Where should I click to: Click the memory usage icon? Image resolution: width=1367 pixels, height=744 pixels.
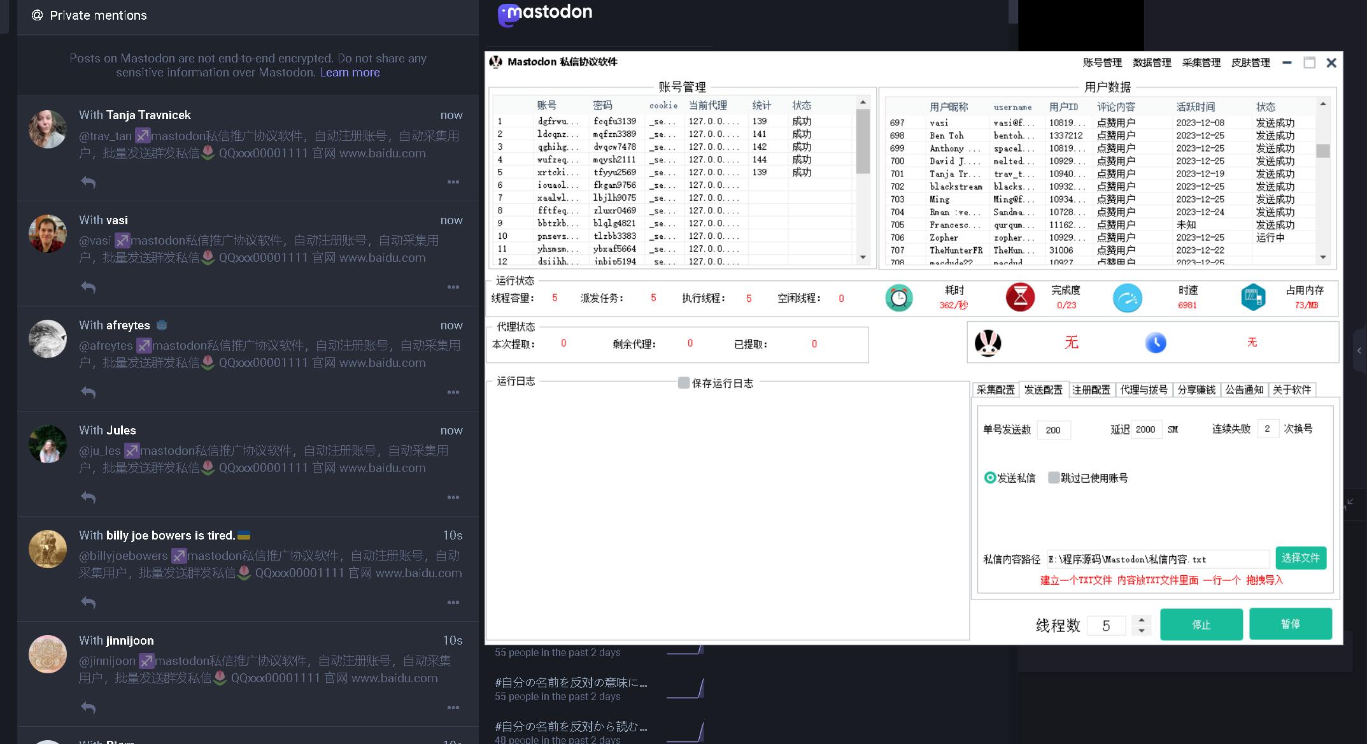coord(1252,297)
